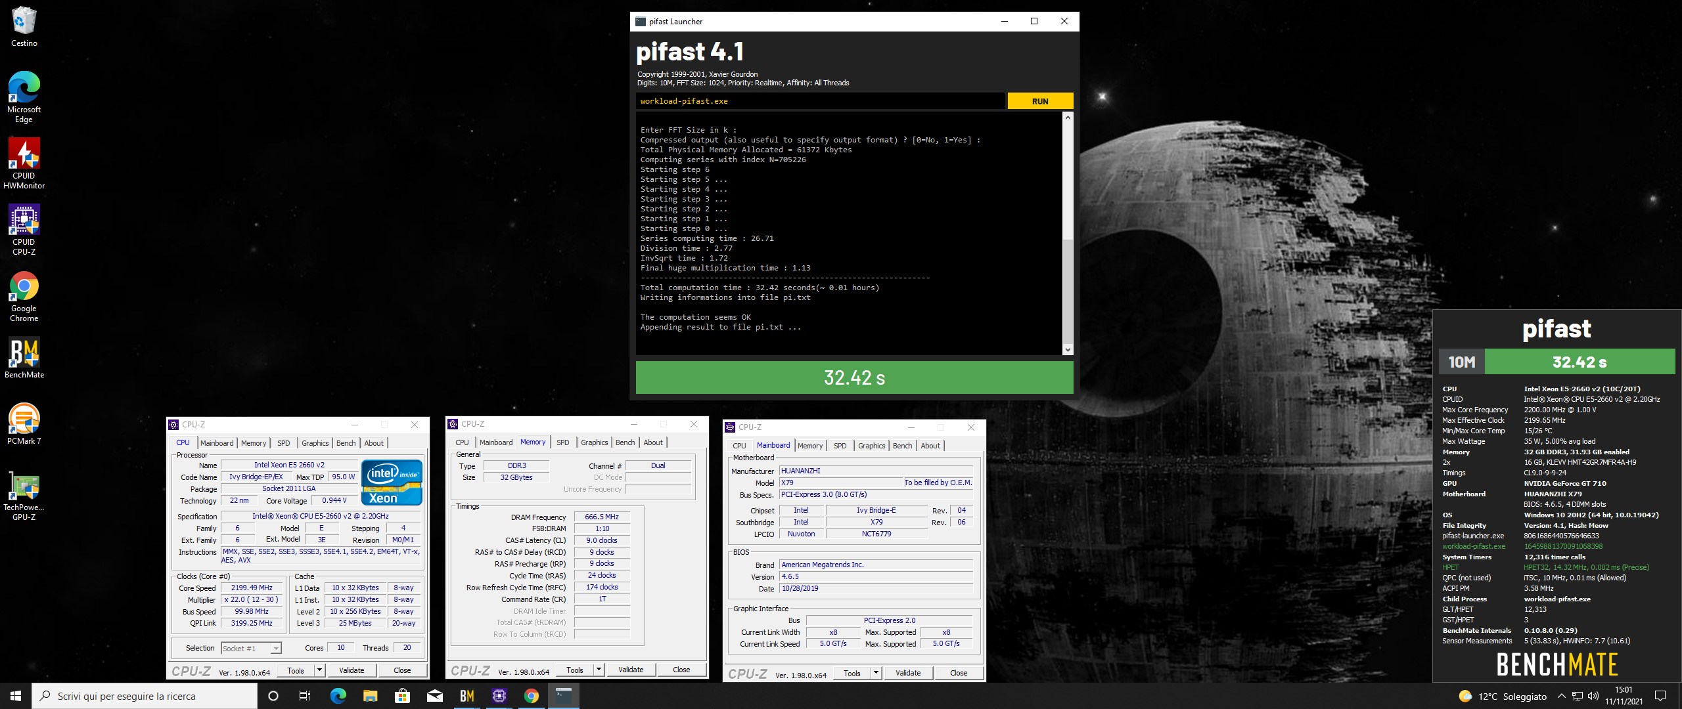Expand Tools dropdown arrow in CPU tab window
This screenshot has height=709, width=1682.
pyautogui.click(x=320, y=670)
